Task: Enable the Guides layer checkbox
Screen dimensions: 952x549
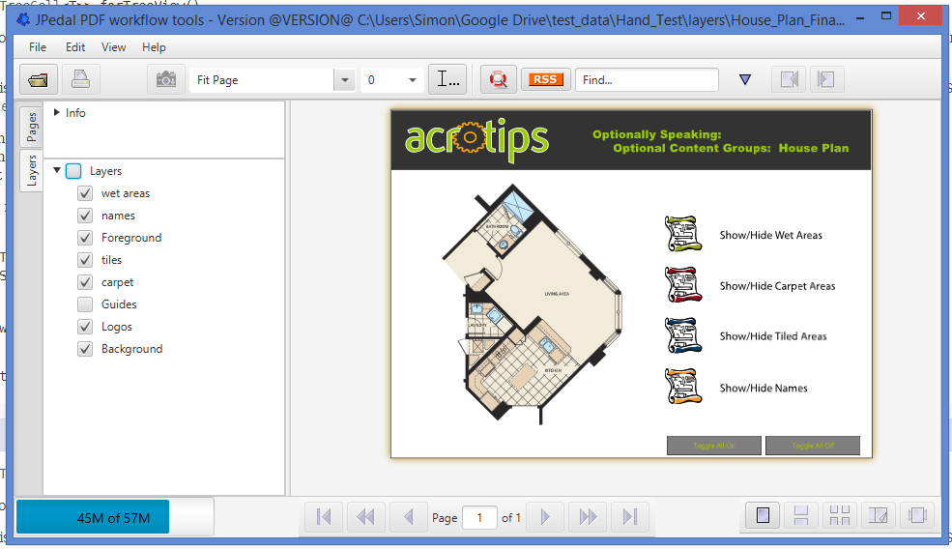Action: [x=85, y=304]
